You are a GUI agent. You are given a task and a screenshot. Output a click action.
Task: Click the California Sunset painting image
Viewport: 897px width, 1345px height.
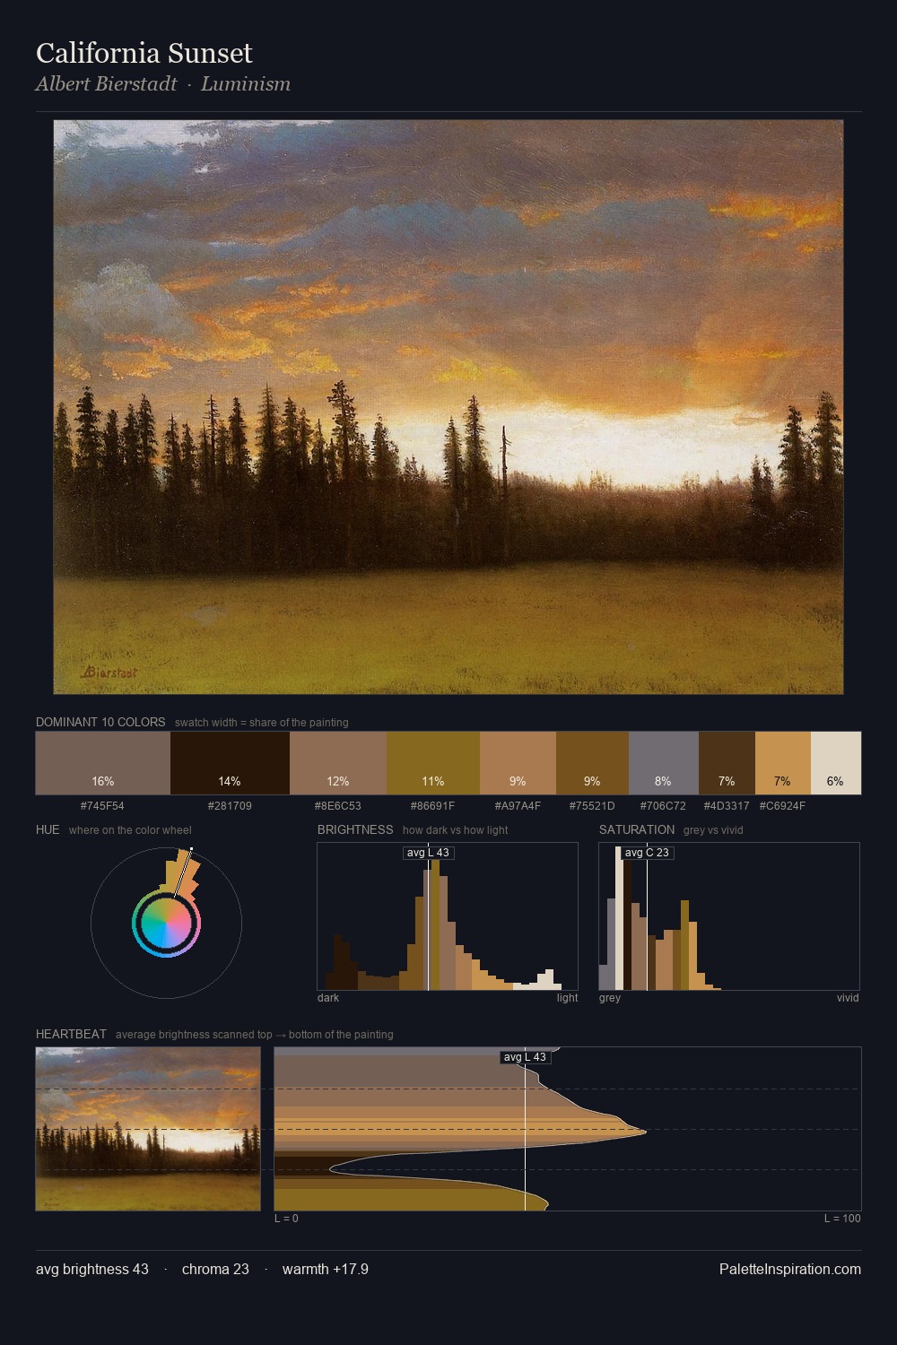tap(448, 407)
